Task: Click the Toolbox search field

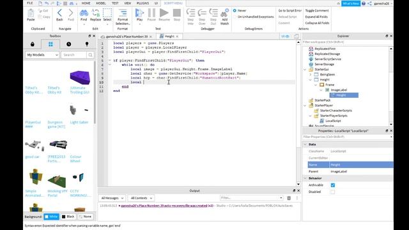Action: tap(74, 55)
